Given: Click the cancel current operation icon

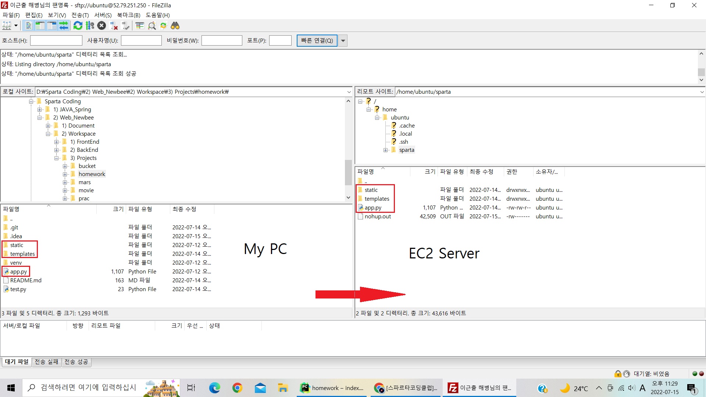Looking at the screenshot, I should coord(102,26).
